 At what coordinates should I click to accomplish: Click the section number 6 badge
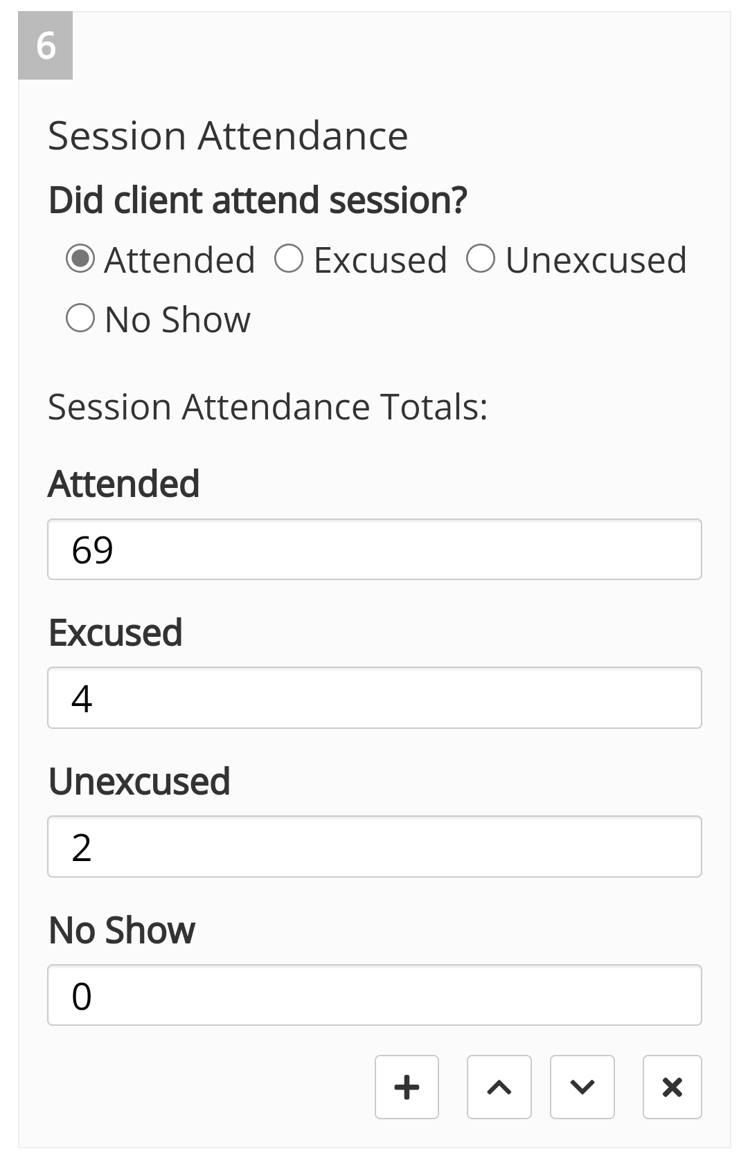46,46
